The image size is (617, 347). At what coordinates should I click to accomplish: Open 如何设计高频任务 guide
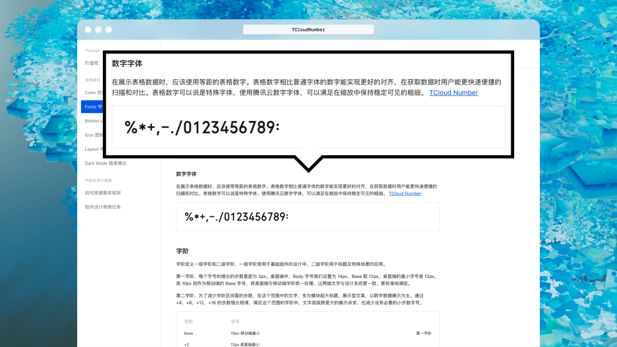tap(103, 207)
